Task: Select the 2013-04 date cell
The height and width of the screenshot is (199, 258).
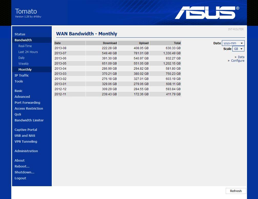Action: (x=70, y=68)
